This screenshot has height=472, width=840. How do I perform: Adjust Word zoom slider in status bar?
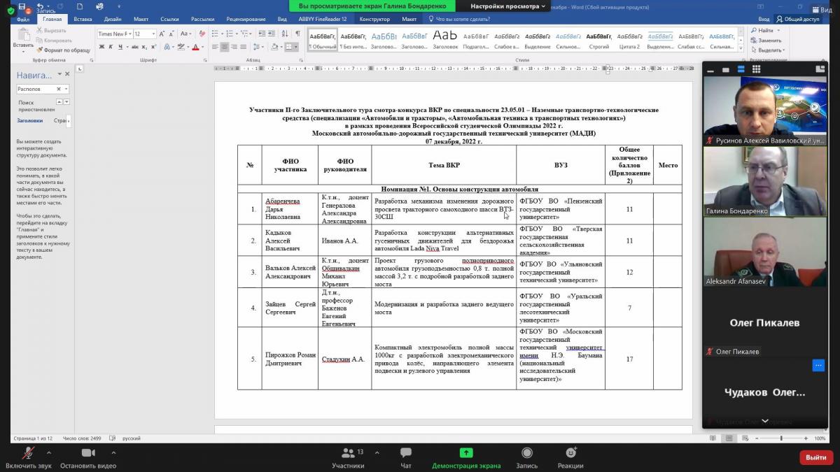point(782,438)
